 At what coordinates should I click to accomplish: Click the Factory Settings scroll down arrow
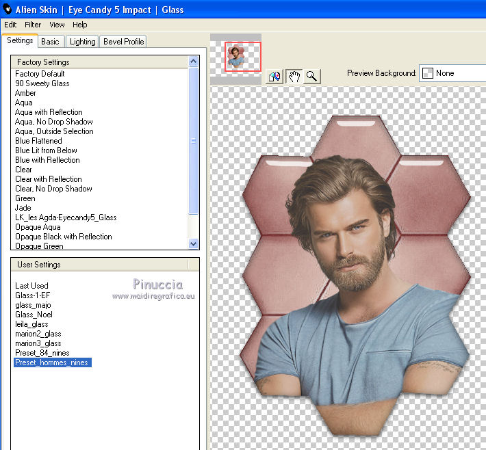pos(194,243)
